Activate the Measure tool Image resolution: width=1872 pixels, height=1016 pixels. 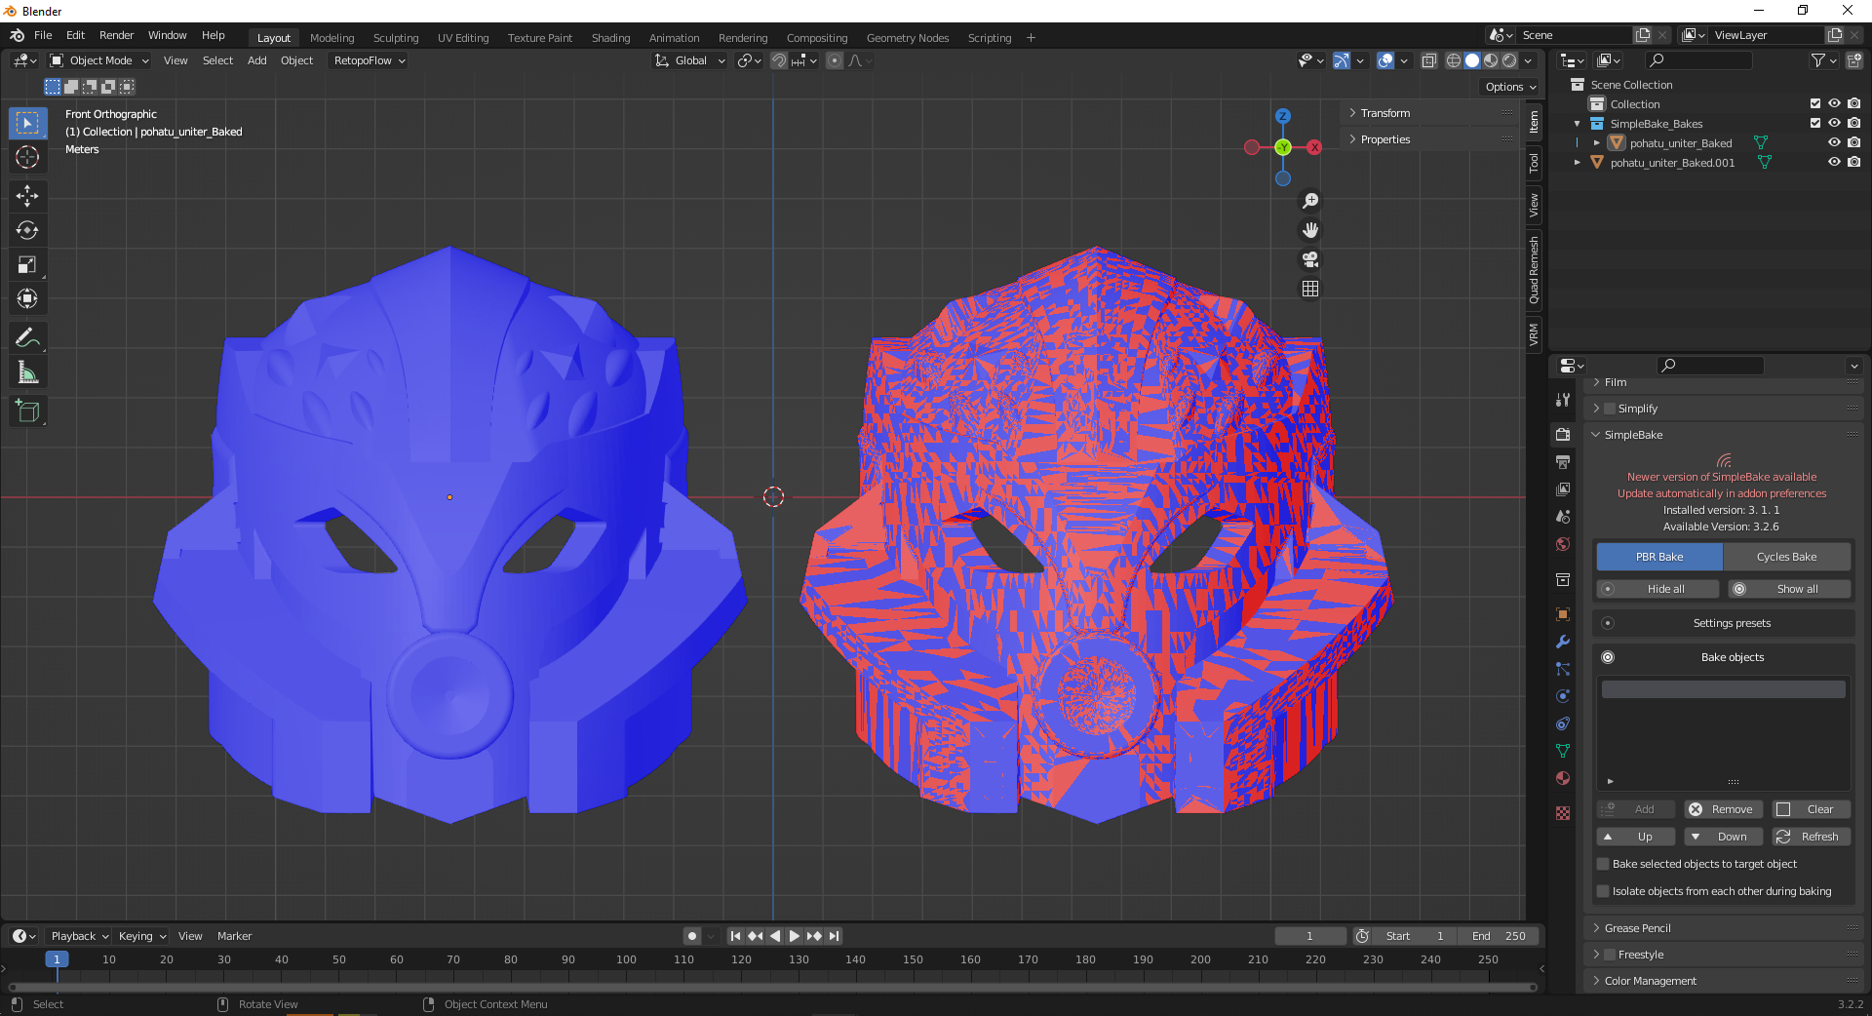pyautogui.click(x=27, y=371)
